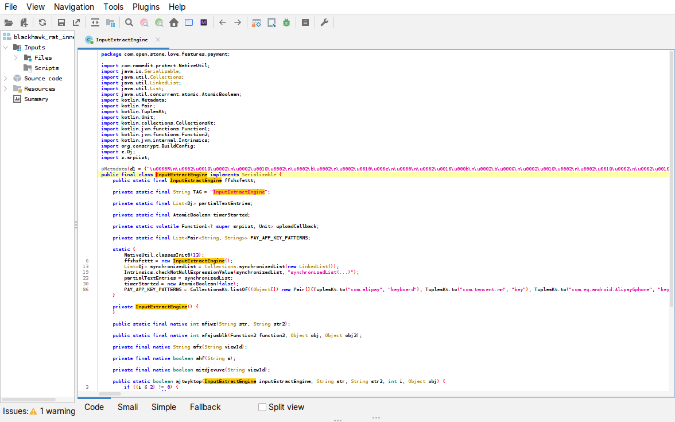Open the Plugins menu
Screen dimensions: 675x422
click(x=146, y=7)
